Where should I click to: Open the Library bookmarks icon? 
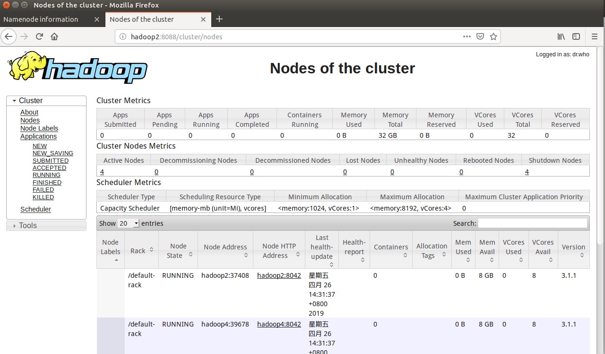(561, 36)
